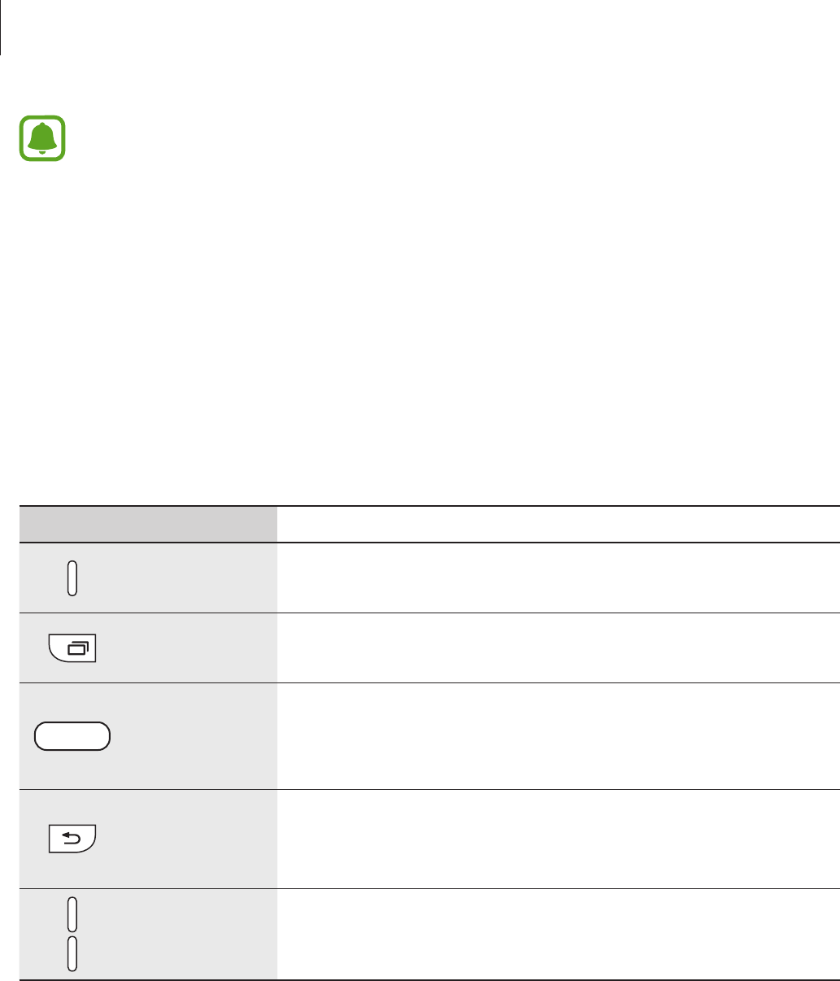Click gray cell area right of Recents key
Image resolution: width=840 pixels, height=981 pixels.
(187, 648)
